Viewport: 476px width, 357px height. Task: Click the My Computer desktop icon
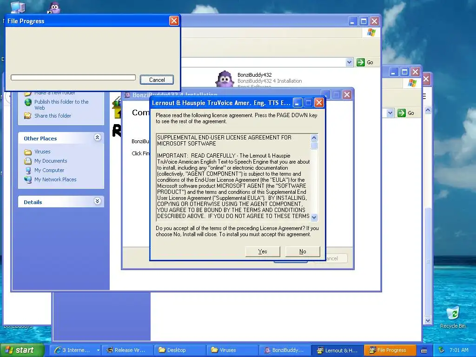tap(18, 7)
